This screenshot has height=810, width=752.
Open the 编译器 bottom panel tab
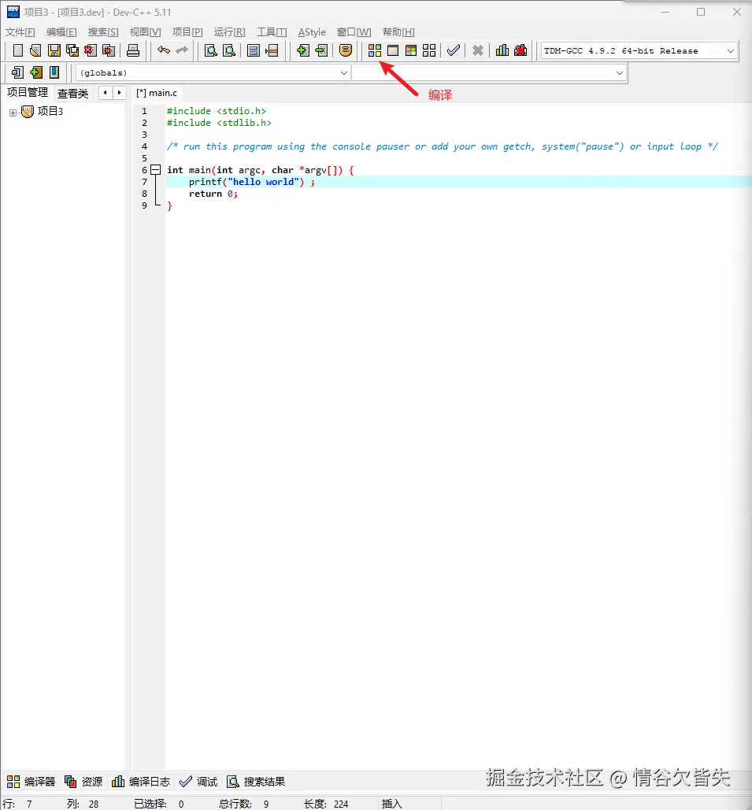[31, 782]
